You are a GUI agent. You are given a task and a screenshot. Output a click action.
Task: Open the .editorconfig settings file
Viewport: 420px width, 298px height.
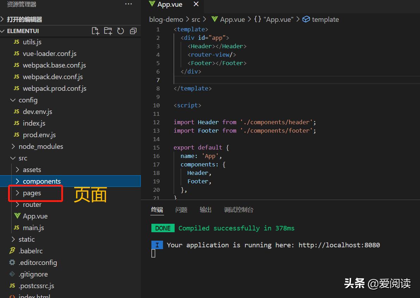(x=38, y=262)
